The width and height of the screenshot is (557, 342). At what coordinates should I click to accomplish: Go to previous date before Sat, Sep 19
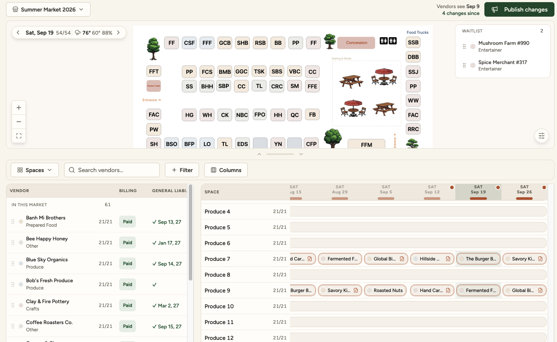[x=18, y=32]
